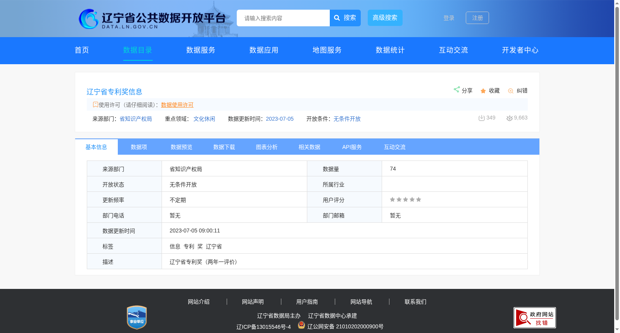Viewport: 620px width, 333px height.
Task: Click the scrollbar down arrow
Action: tap(617, 330)
